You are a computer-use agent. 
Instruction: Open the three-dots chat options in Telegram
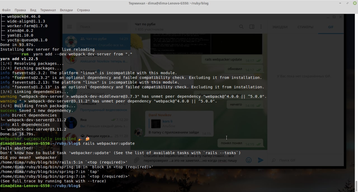click(x=261, y=27)
